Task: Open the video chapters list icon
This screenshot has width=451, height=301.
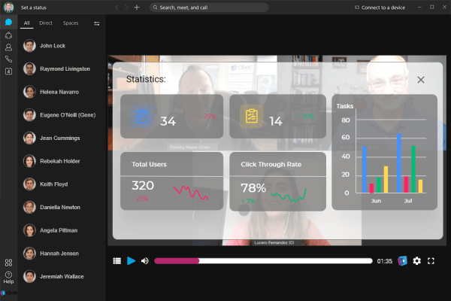Action: pos(117,261)
